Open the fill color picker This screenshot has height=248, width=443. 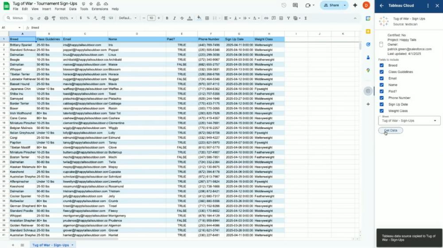click(199, 18)
